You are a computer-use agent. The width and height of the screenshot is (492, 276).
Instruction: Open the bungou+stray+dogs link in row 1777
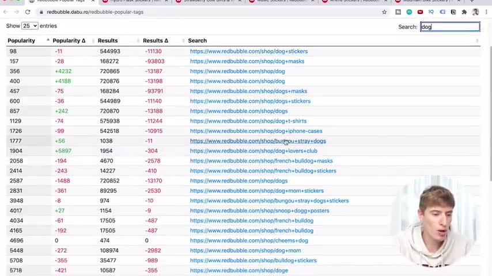tap(258, 141)
